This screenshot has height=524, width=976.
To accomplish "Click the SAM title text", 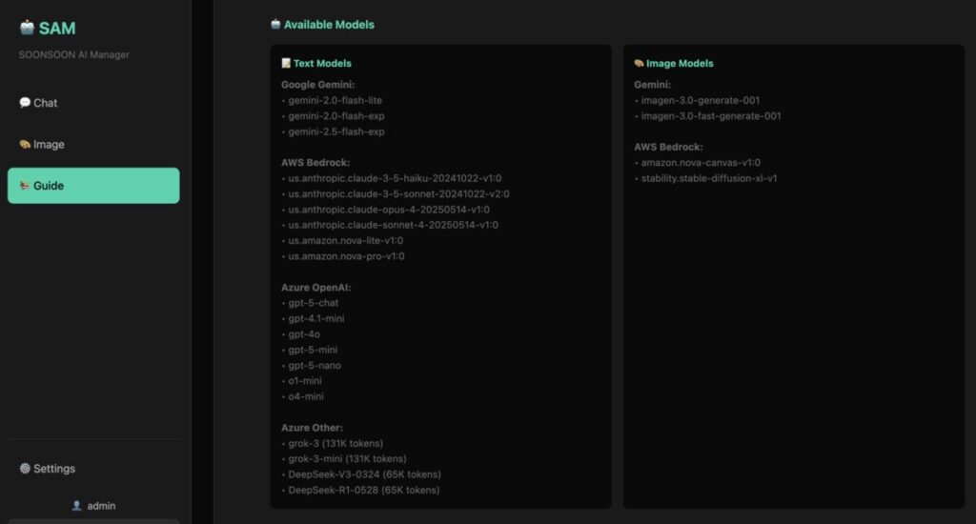I will 56,28.
